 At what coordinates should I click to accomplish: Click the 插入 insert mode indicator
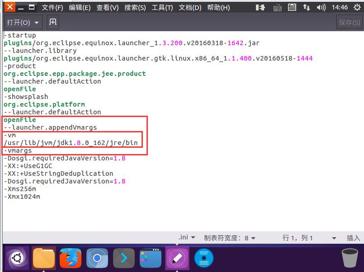(x=353, y=238)
